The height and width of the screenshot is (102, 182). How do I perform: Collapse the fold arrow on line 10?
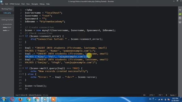[x=23, y=36]
